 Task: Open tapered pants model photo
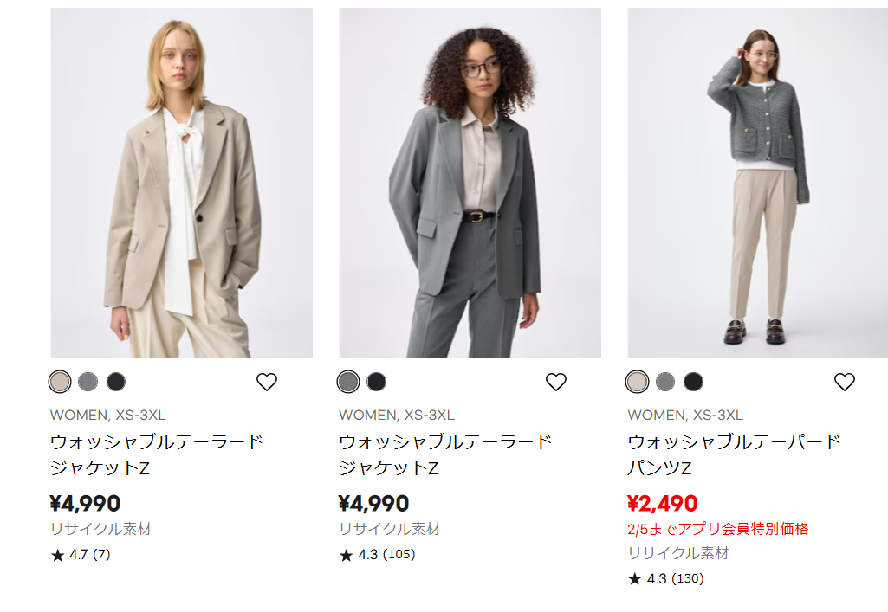757,184
